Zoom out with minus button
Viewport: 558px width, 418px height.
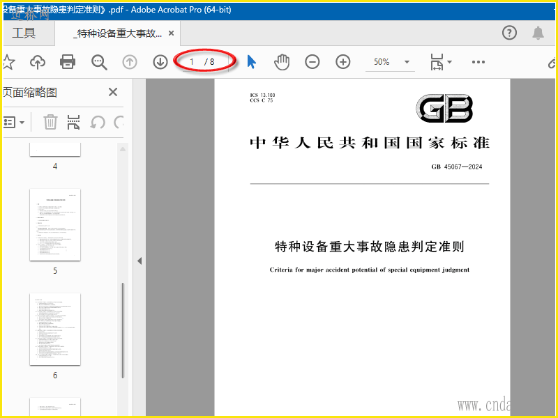(x=312, y=62)
